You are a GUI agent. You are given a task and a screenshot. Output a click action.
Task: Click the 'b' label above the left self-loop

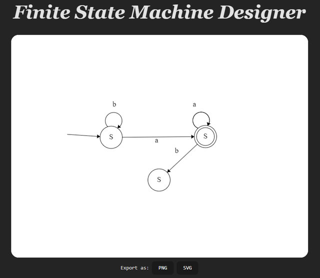[x=114, y=104]
